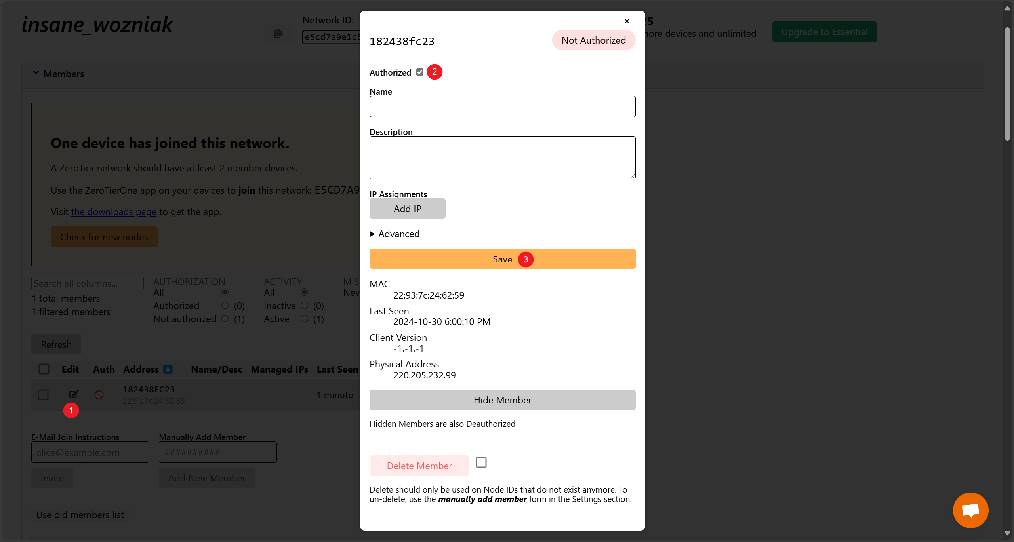Check the Delete Member confirmation checkbox

[481, 462]
